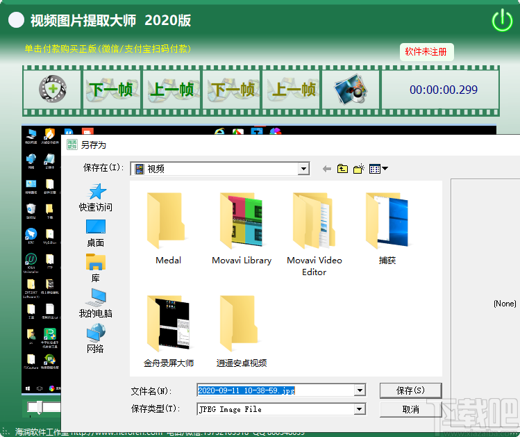Open the view menu icon dropdown
Image resolution: width=520 pixels, height=437 pixels.
[x=378, y=169]
